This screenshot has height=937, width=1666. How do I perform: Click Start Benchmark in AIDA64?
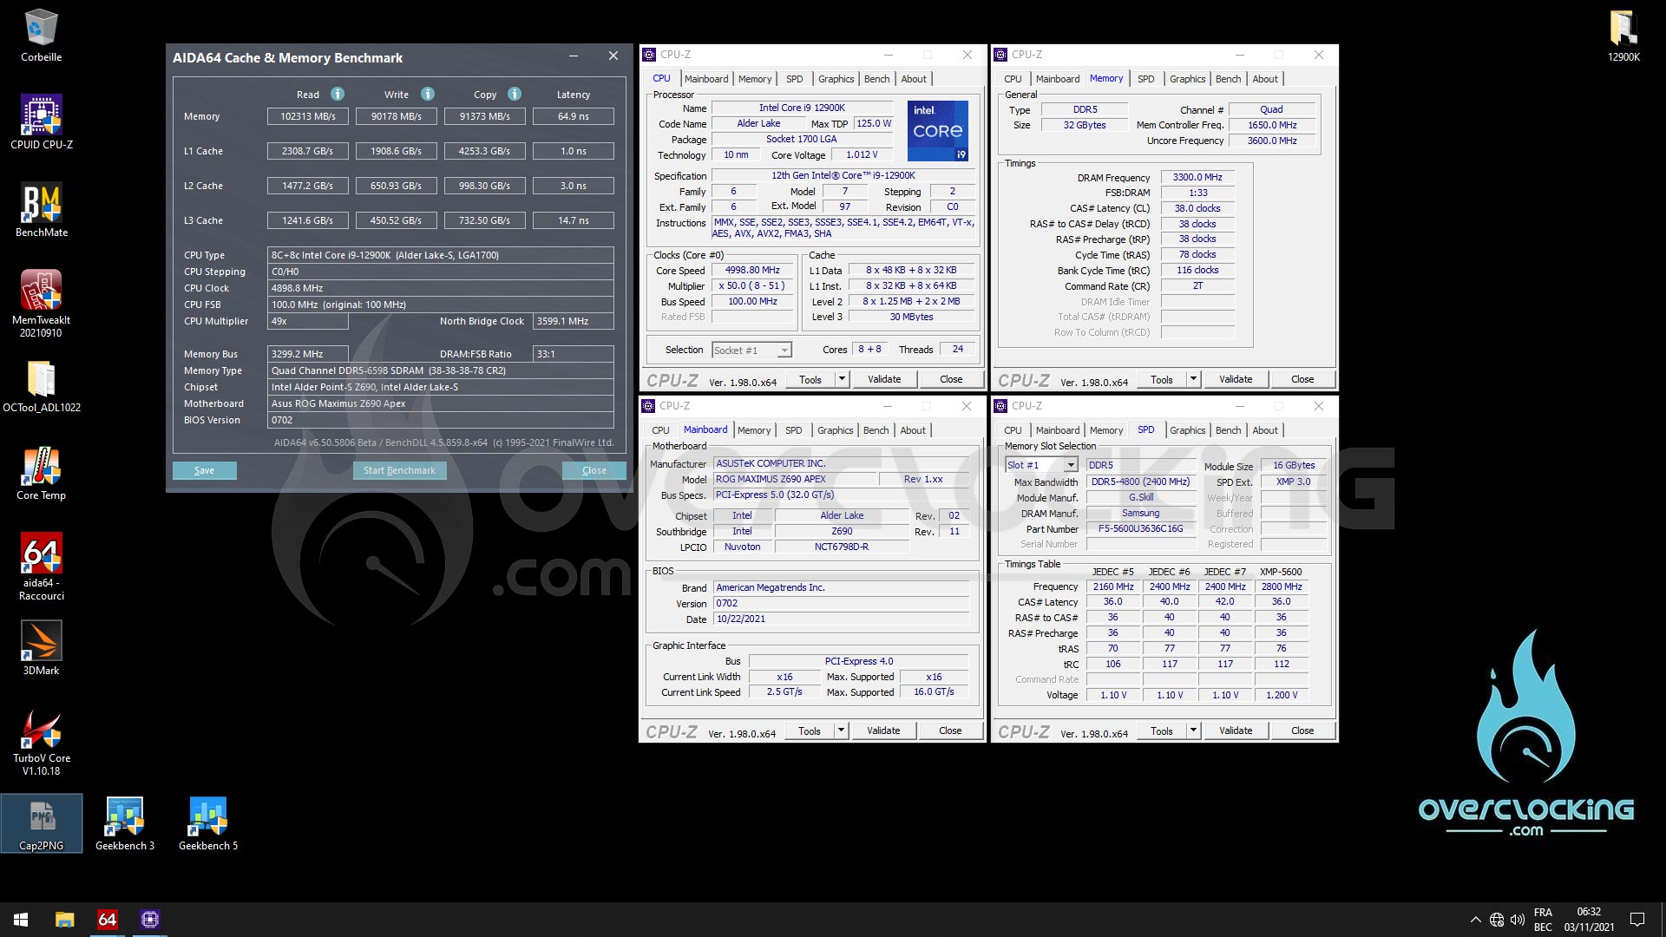[399, 470]
